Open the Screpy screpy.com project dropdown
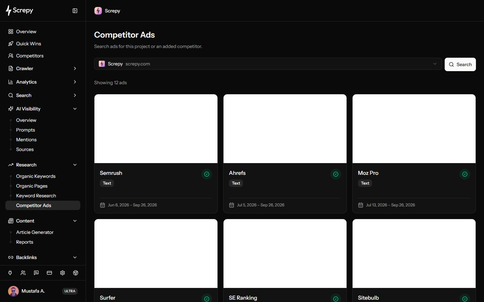484x302 pixels. click(268, 64)
